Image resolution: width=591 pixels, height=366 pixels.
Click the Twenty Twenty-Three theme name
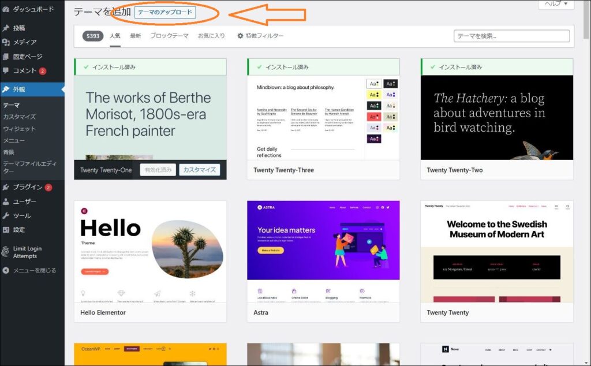(x=283, y=170)
